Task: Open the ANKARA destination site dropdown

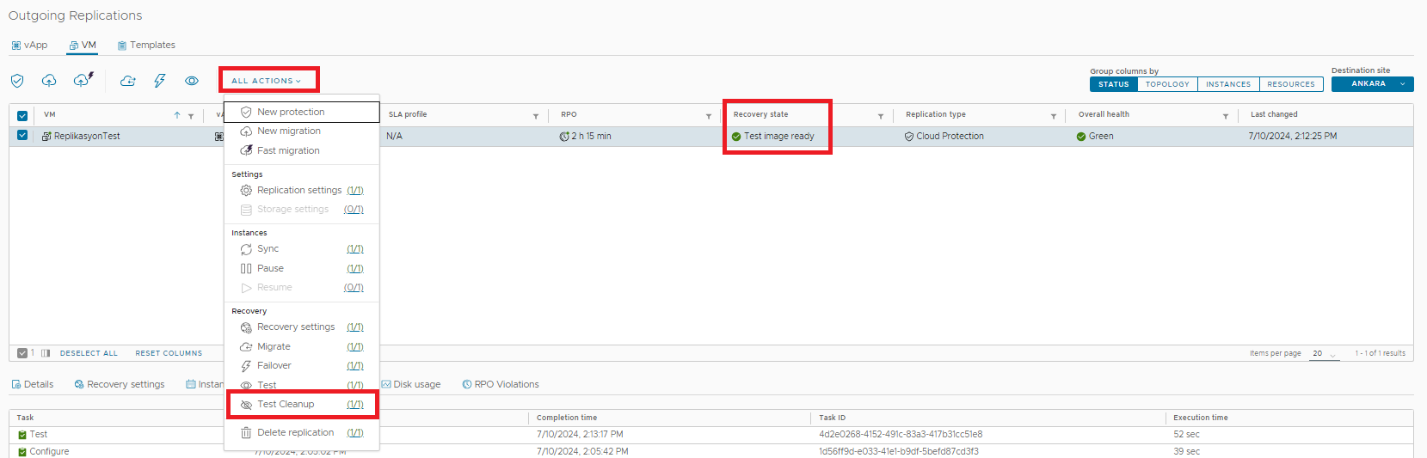Action: (1372, 84)
